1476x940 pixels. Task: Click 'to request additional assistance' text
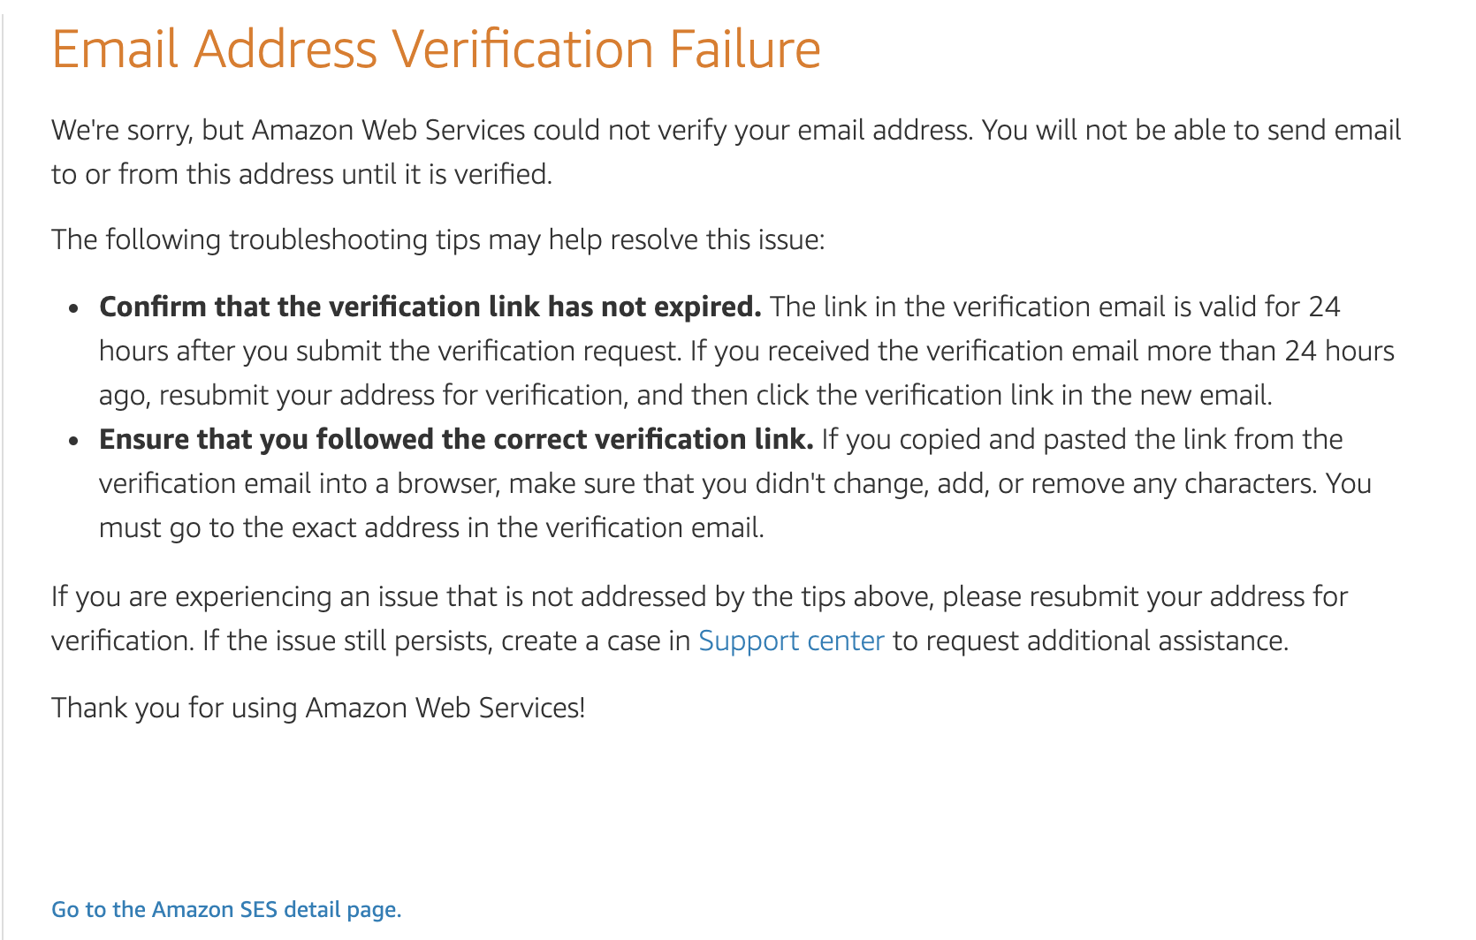[1091, 641]
